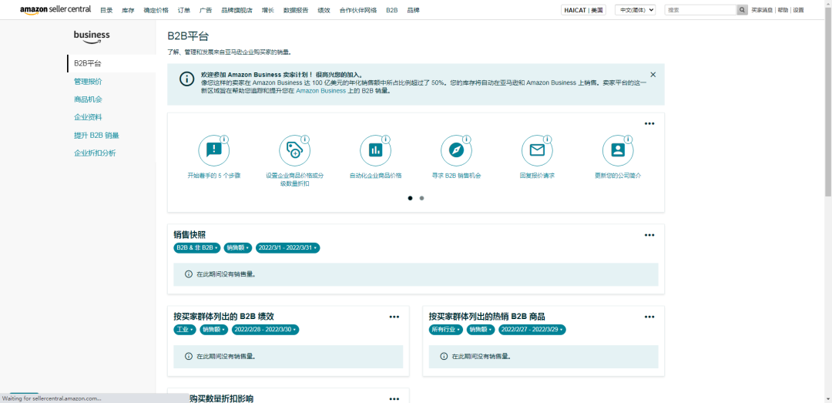
Task: Open the price tag icon for 设置企业商品价格
Action: (294, 150)
